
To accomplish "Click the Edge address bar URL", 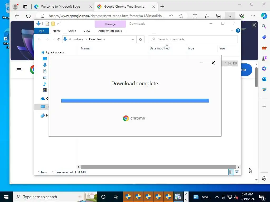I will click(107, 16).
